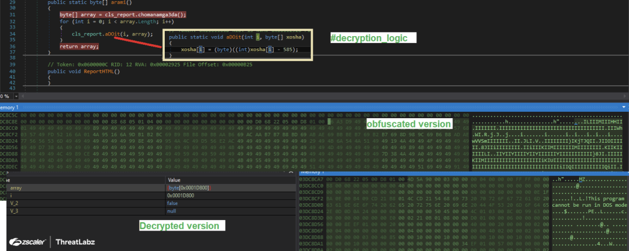Viewport: 629px width, 251px height.
Task: Select the 'V_2' variable row
Action: 14,203
